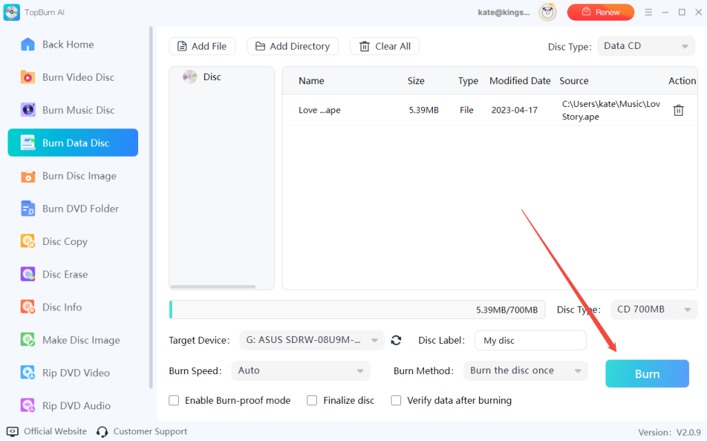Image resolution: width=707 pixels, height=441 pixels.
Task: Click the Customer Support headset icon
Action: click(102, 432)
